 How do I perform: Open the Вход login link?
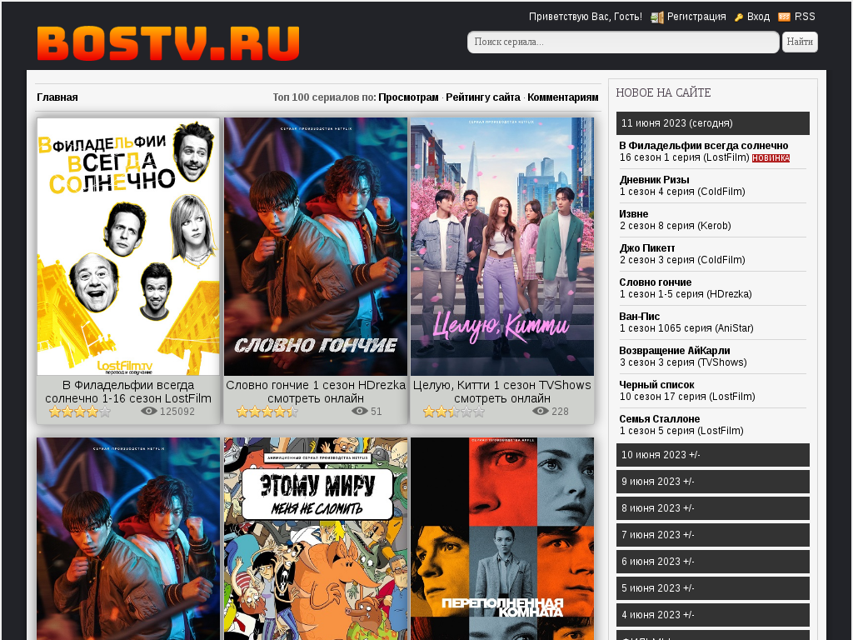[x=758, y=17]
